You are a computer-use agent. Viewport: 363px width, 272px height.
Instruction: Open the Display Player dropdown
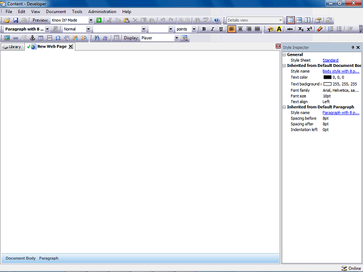point(176,38)
